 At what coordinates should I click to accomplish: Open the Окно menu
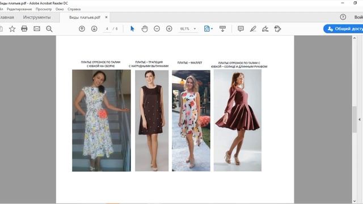60,9
